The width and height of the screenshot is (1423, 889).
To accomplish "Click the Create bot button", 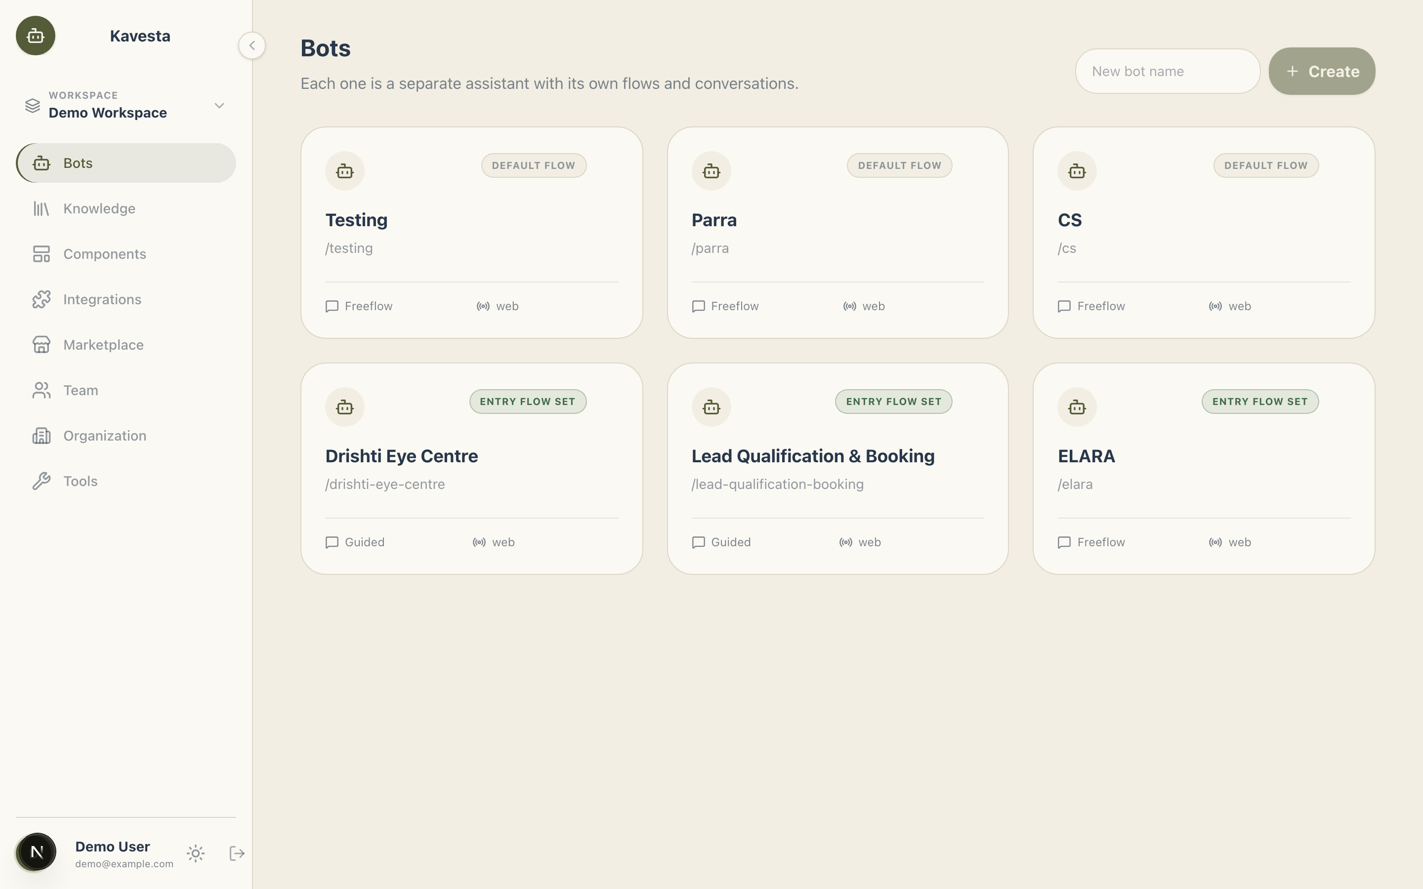I will 1322,71.
